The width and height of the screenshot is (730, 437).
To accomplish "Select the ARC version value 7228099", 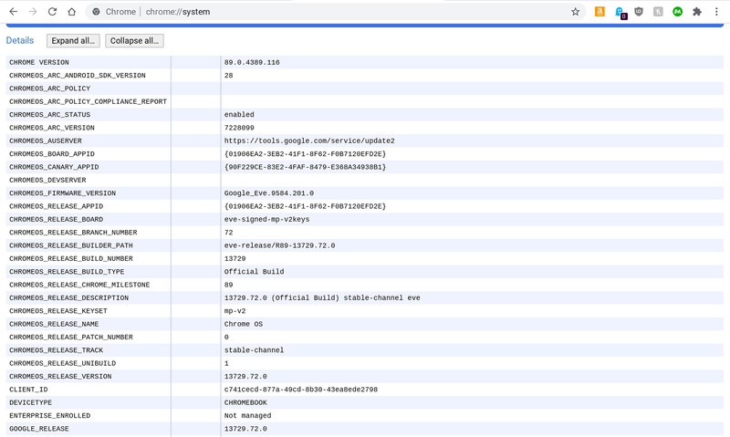I will coord(239,128).
